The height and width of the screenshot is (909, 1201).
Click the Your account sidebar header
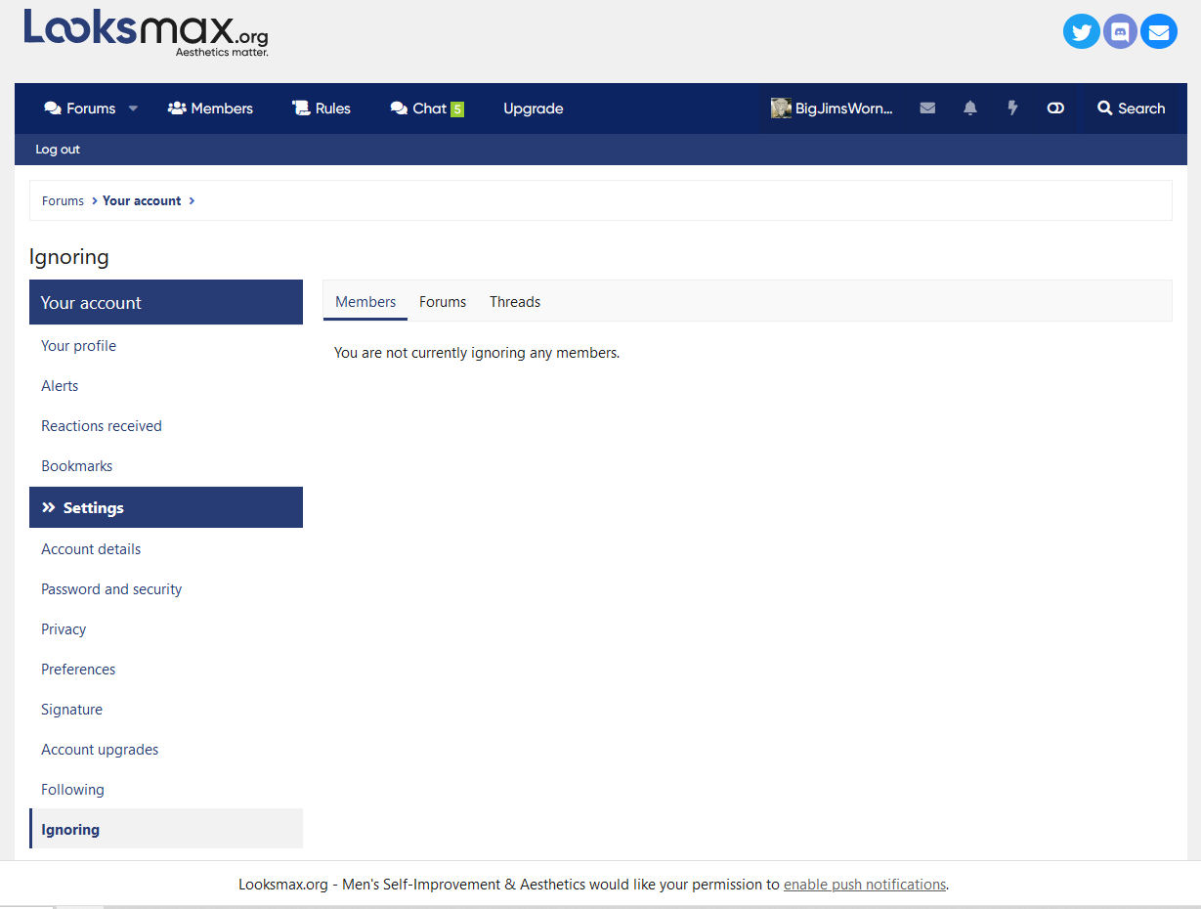click(x=166, y=302)
